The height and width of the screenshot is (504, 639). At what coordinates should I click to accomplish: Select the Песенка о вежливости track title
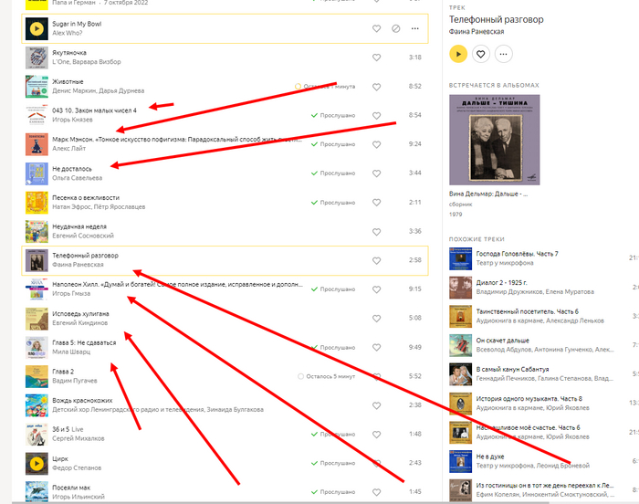[86, 198]
